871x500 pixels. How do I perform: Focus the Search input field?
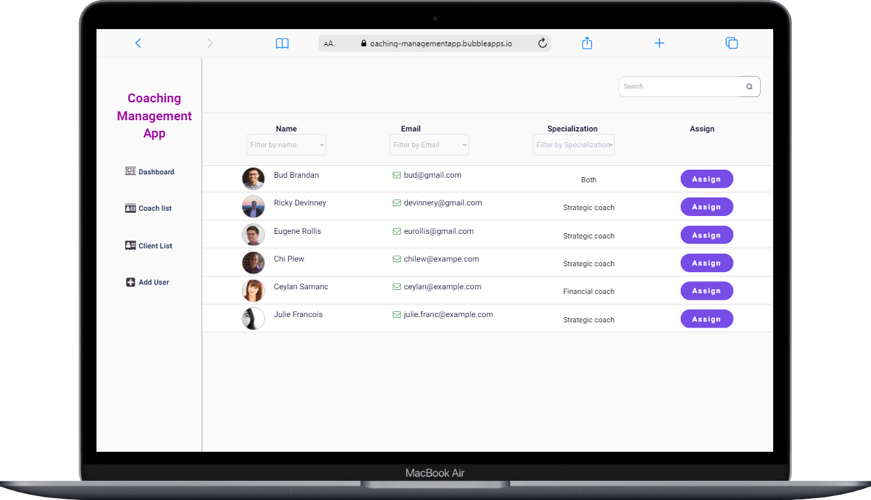coord(679,87)
